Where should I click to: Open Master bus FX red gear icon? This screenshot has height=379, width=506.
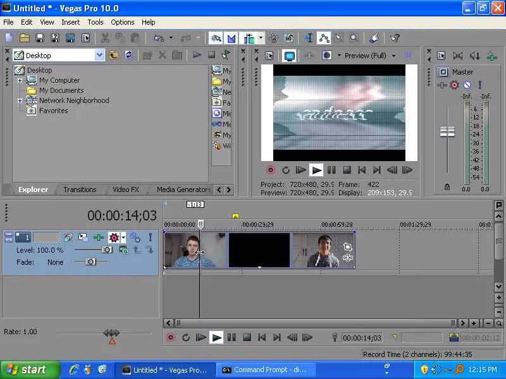(454, 85)
